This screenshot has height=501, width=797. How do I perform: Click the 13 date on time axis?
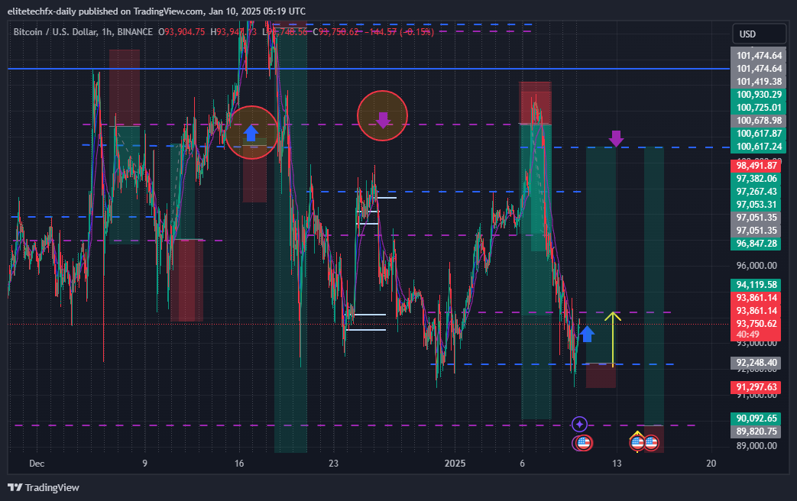tap(617, 464)
